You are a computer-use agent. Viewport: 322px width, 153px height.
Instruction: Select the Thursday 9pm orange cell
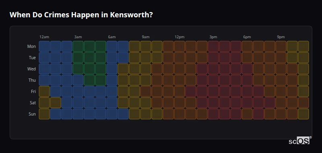coord(281,80)
